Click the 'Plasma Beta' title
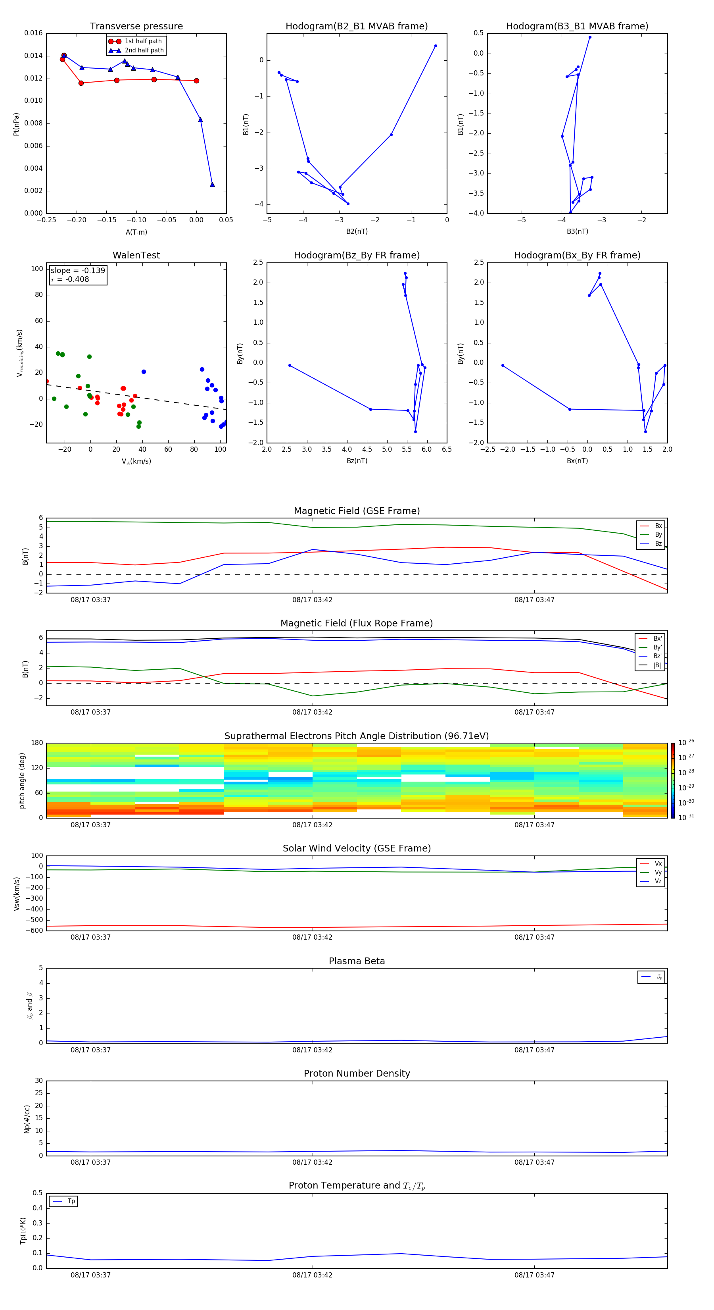The height and width of the screenshot is (1310, 714). (357, 961)
